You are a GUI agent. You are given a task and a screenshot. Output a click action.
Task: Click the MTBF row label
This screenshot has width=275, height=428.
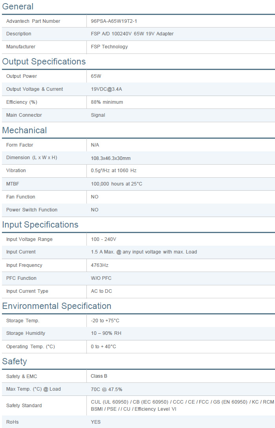pyautogui.click(x=13, y=184)
